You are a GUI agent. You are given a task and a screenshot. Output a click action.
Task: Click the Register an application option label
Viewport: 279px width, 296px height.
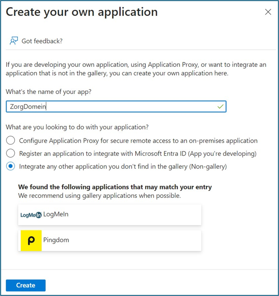pos(138,154)
